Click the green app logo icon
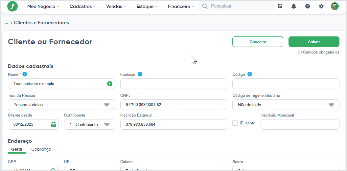The width and height of the screenshot is (347, 171). point(12,6)
